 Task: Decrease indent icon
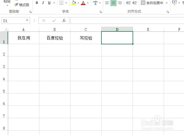point(128,3)
